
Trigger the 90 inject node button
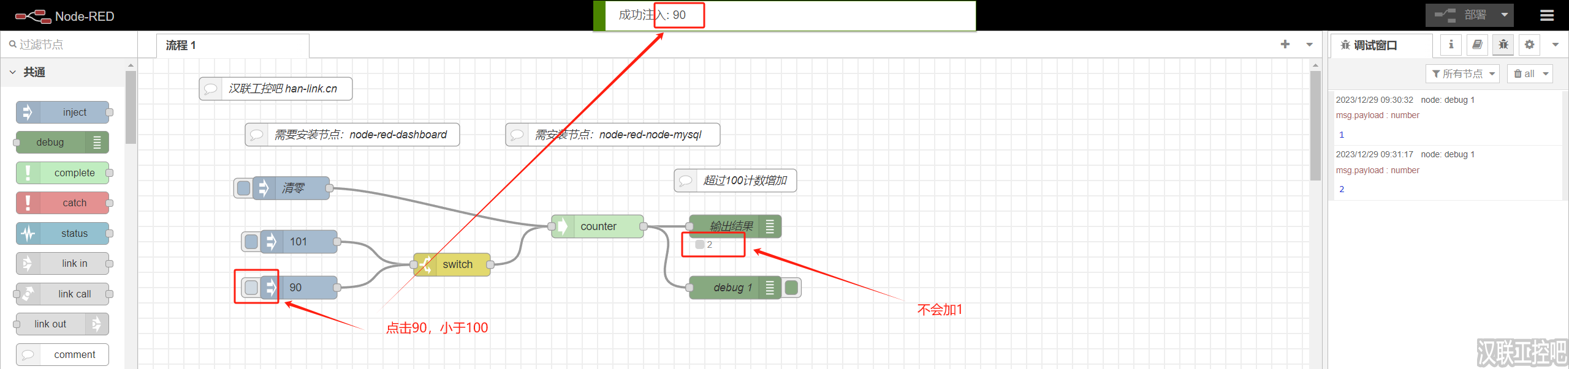251,287
